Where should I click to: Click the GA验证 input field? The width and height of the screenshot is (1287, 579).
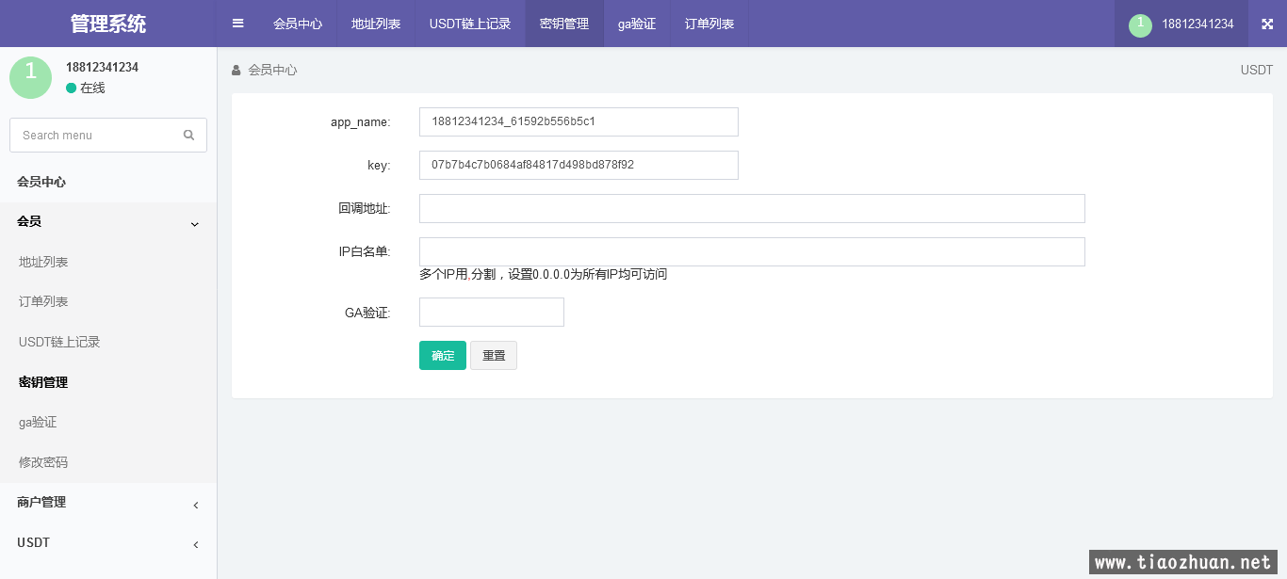tap(492, 312)
